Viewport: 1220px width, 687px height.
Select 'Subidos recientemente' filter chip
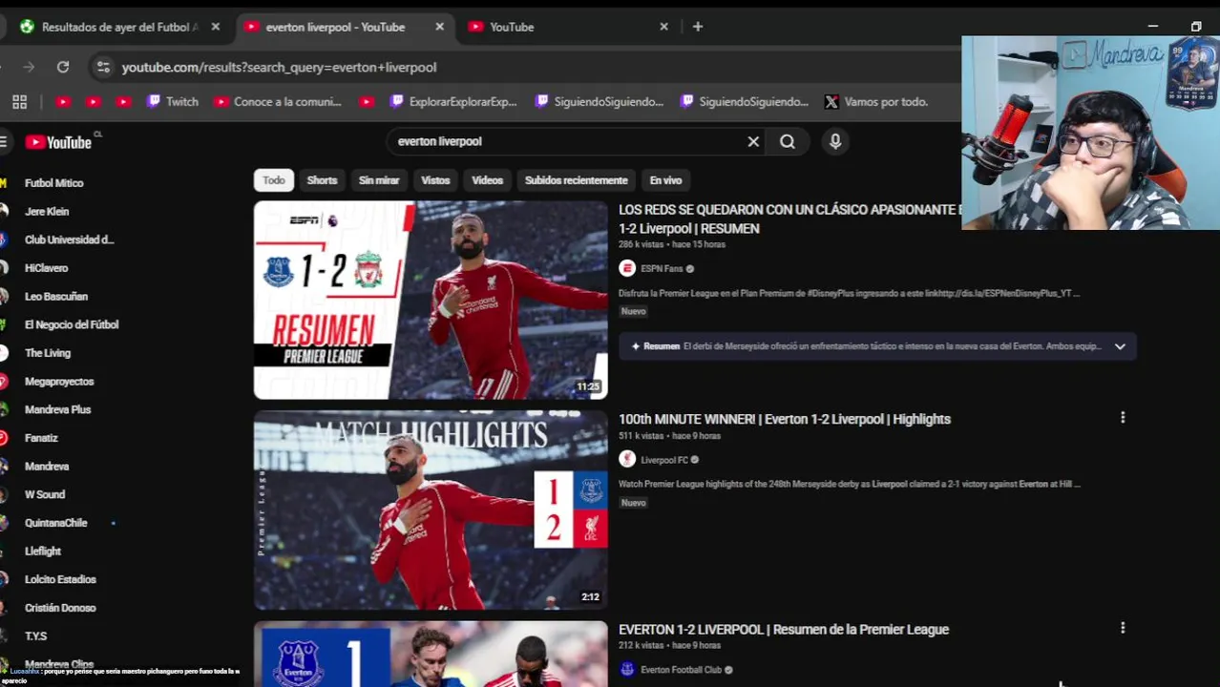577,180
